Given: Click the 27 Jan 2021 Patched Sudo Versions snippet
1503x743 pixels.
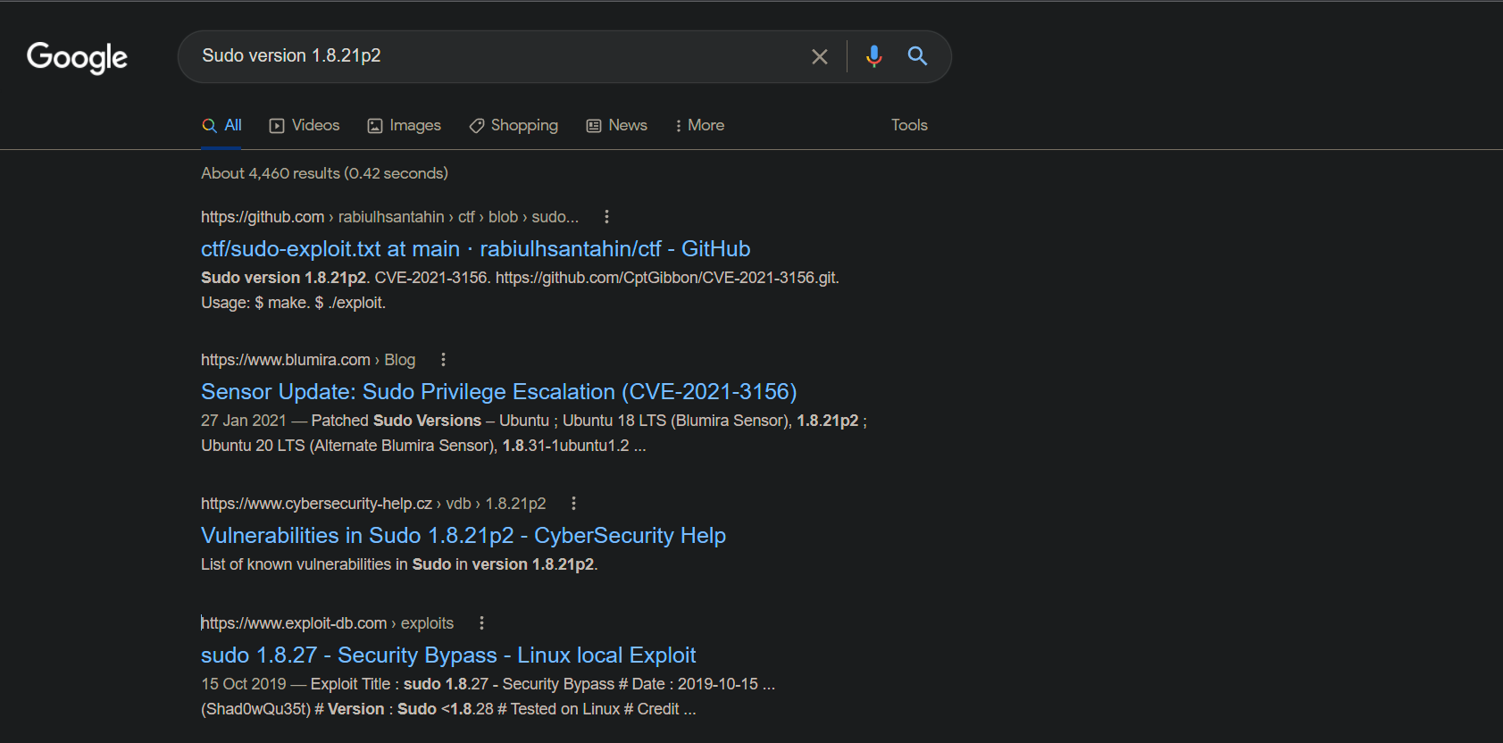Looking at the screenshot, I should pos(534,433).
